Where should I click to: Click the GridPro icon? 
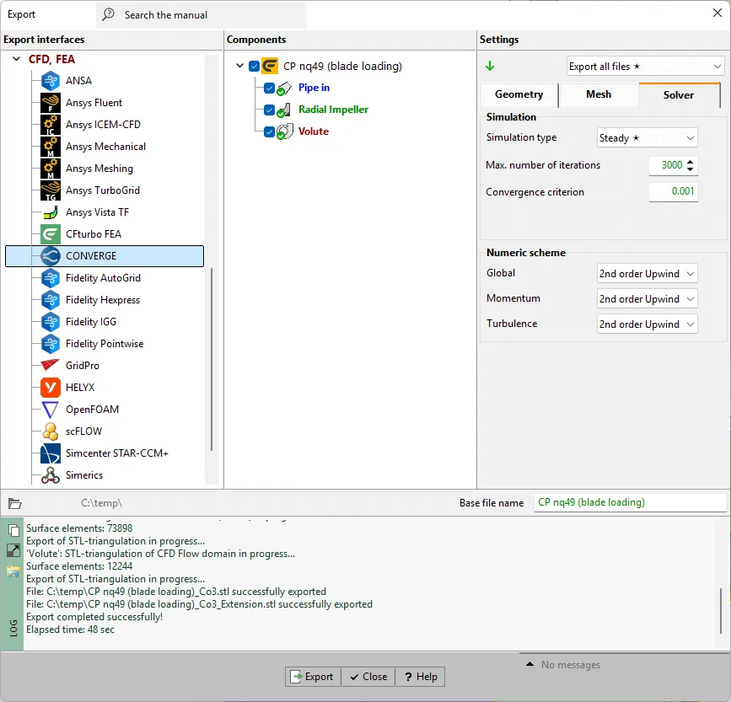point(51,365)
